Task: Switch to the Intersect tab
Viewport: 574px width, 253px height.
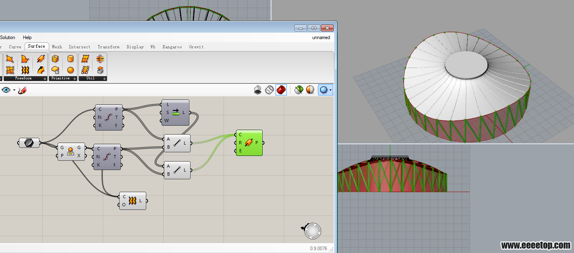Action: (79, 47)
